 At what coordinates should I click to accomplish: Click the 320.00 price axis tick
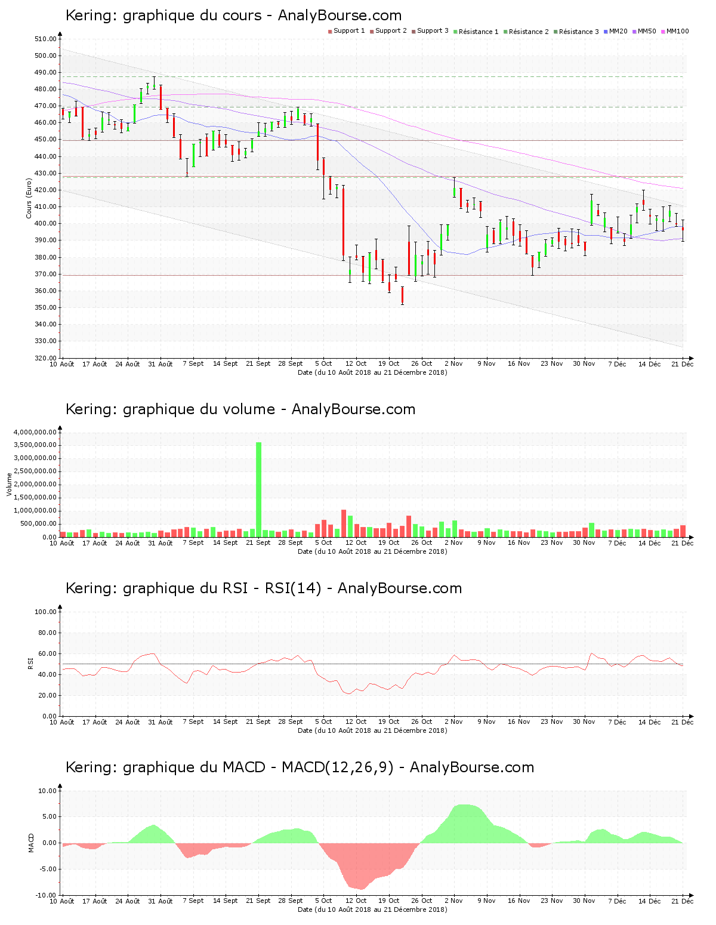tap(45, 358)
